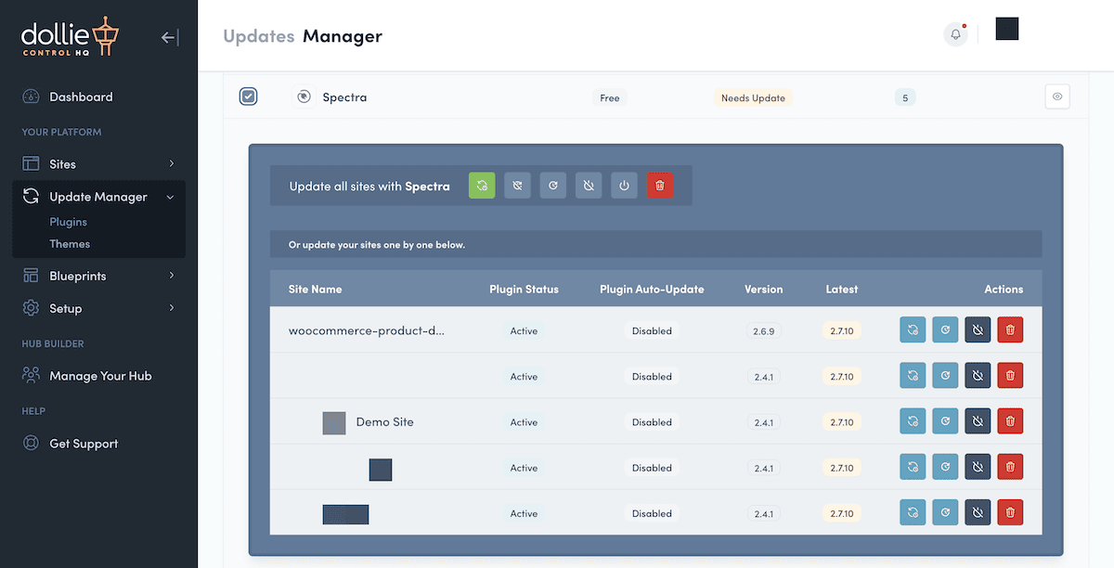Update Spectra on Demo Site row
The height and width of the screenshot is (568, 1114).
pos(913,421)
